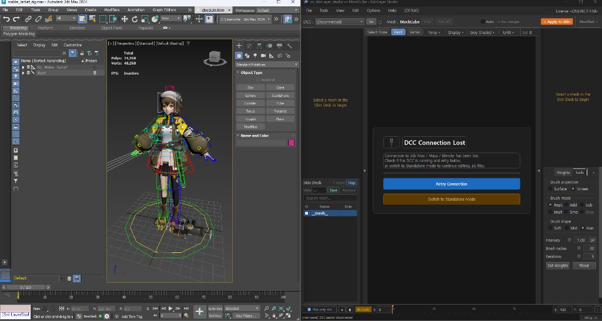Choose Mult brush mode radio button
Screen dimensions: 602x321
pyautogui.click(x=550, y=212)
